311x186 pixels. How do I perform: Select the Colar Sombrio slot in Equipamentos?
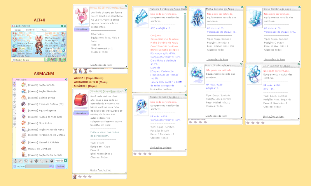[63, 55]
